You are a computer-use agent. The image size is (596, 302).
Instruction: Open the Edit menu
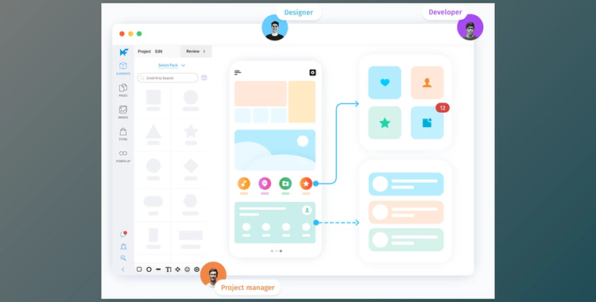[x=159, y=52]
